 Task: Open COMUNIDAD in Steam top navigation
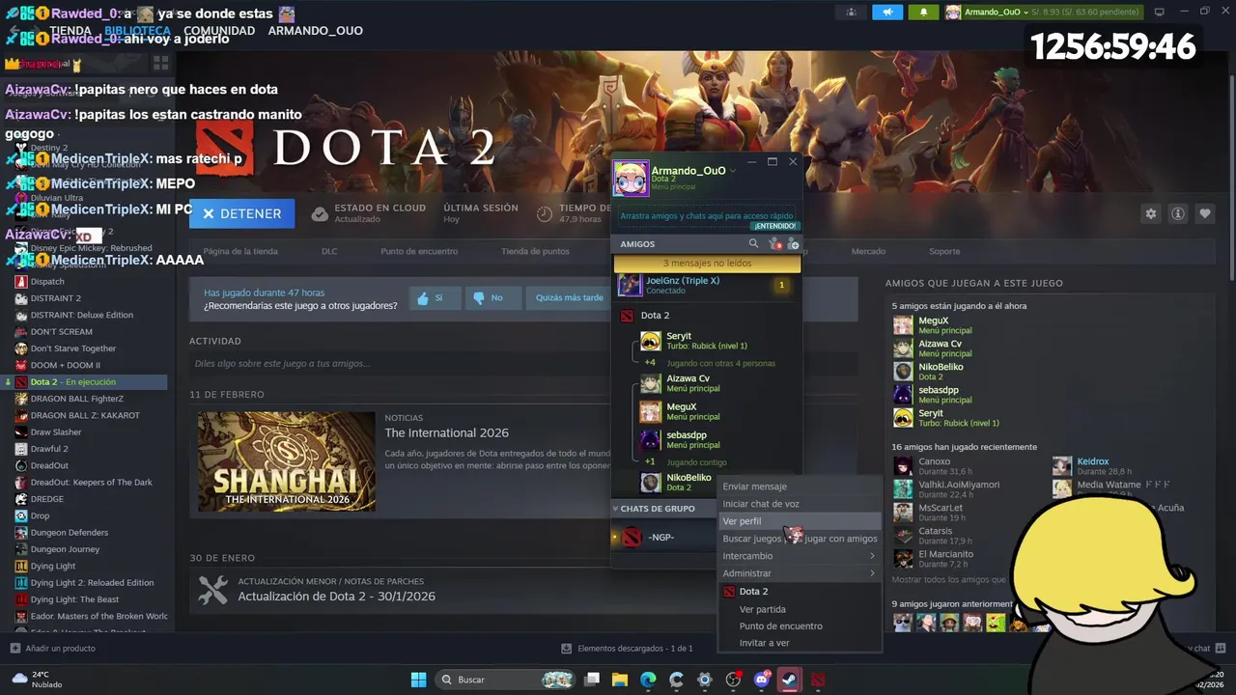(x=219, y=31)
